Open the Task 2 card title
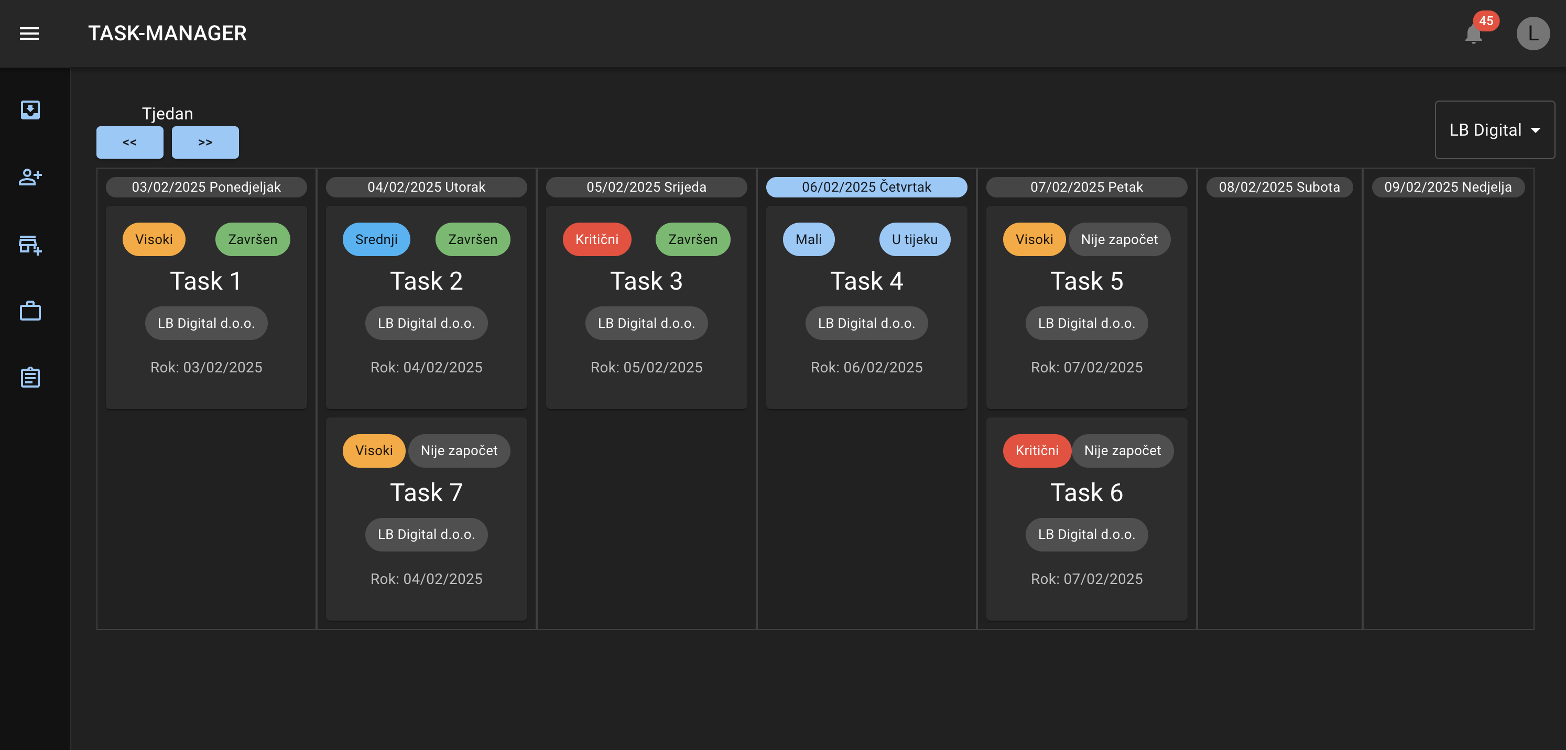This screenshot has width=1566, height=750. click(426, 281)
